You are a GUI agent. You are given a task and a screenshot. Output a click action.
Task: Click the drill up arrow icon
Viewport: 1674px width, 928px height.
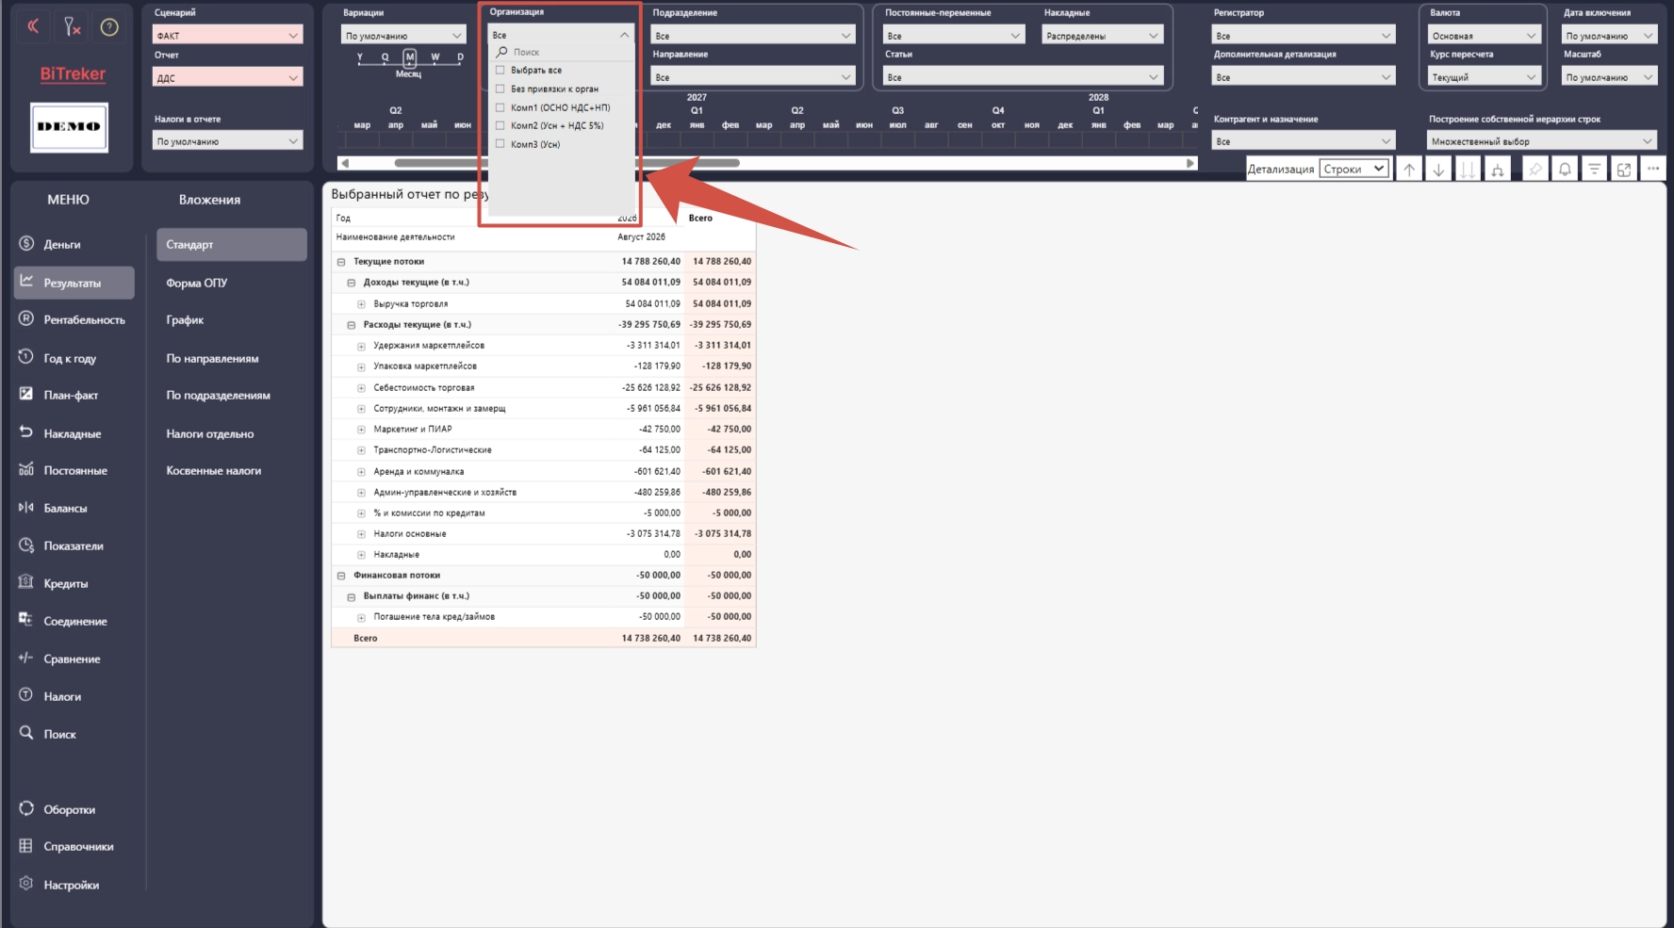1409,170
